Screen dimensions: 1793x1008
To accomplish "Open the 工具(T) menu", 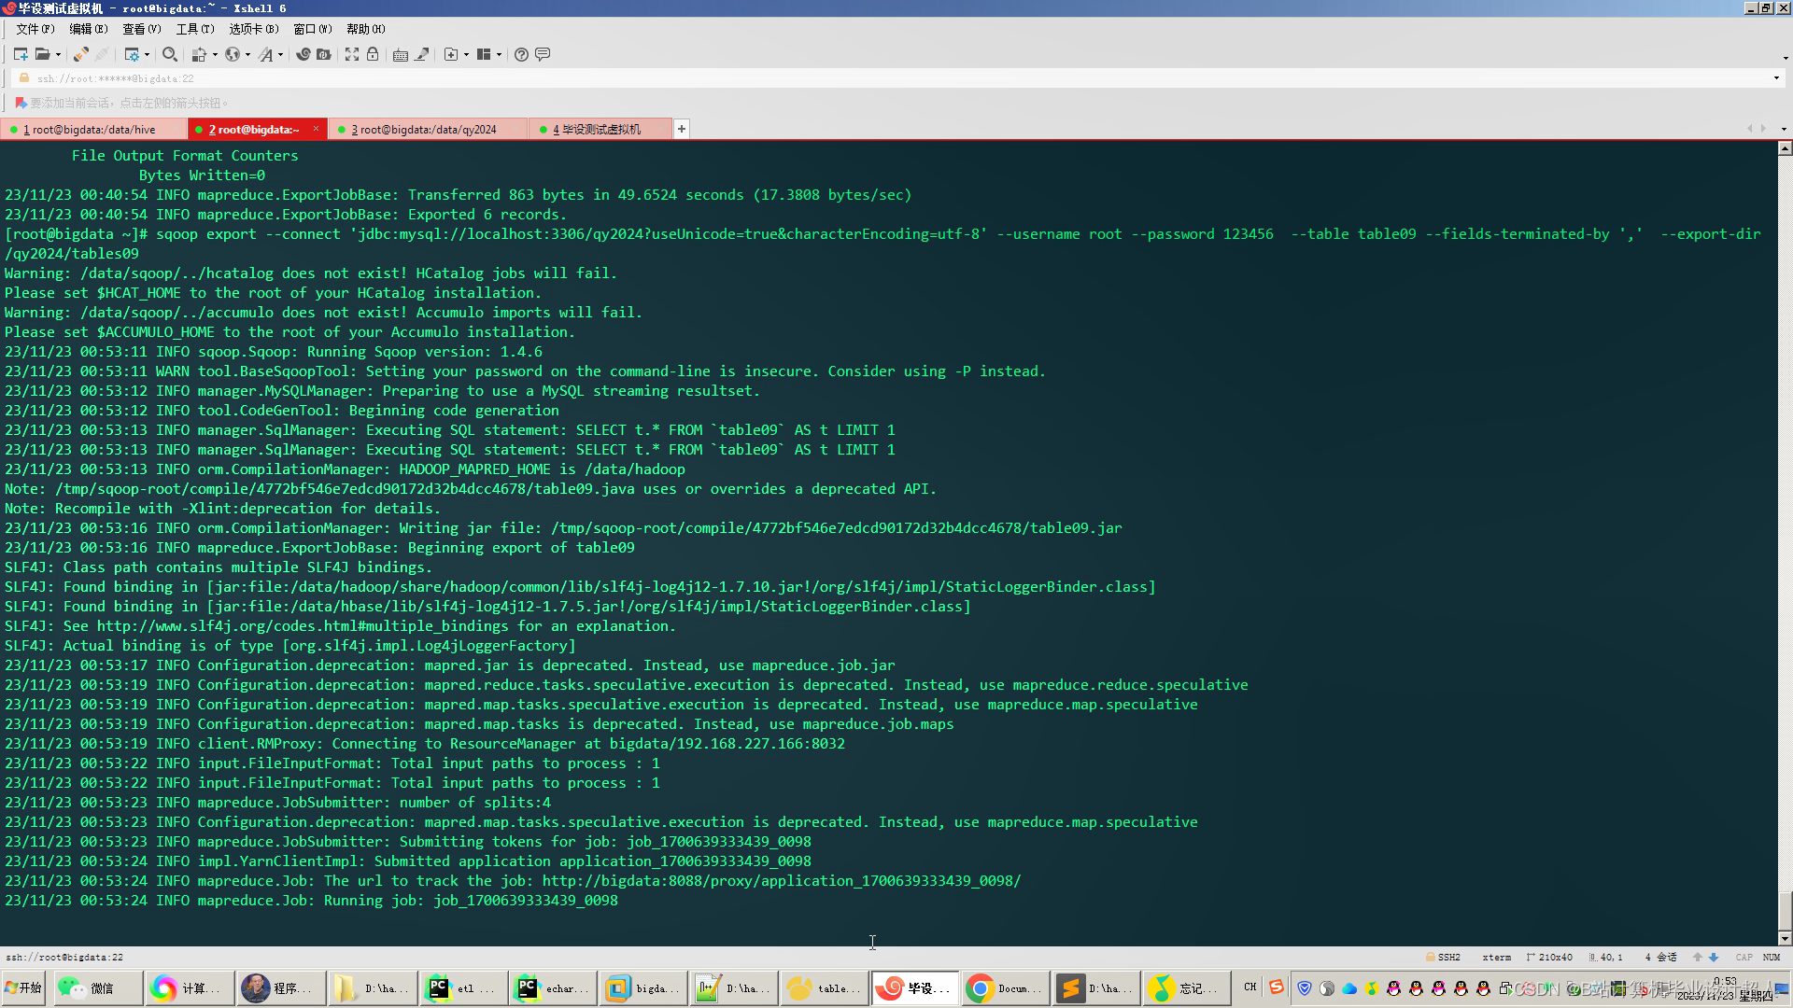I will [194, 29].
